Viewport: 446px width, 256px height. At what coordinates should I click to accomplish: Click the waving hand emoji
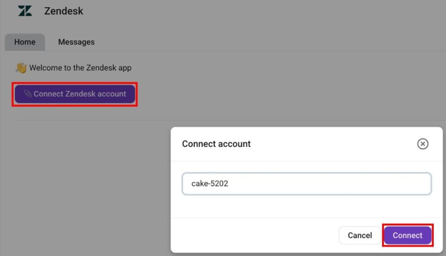coord(21,68)
